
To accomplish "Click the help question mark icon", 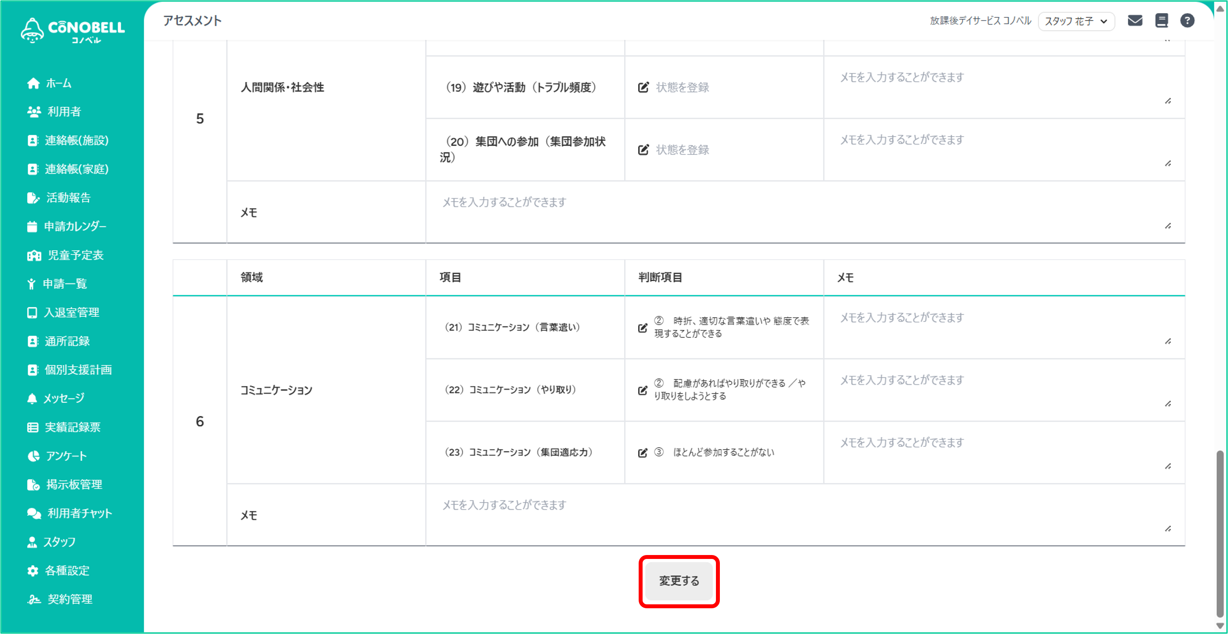I will pyautogui.click(x=1187, y=21).
